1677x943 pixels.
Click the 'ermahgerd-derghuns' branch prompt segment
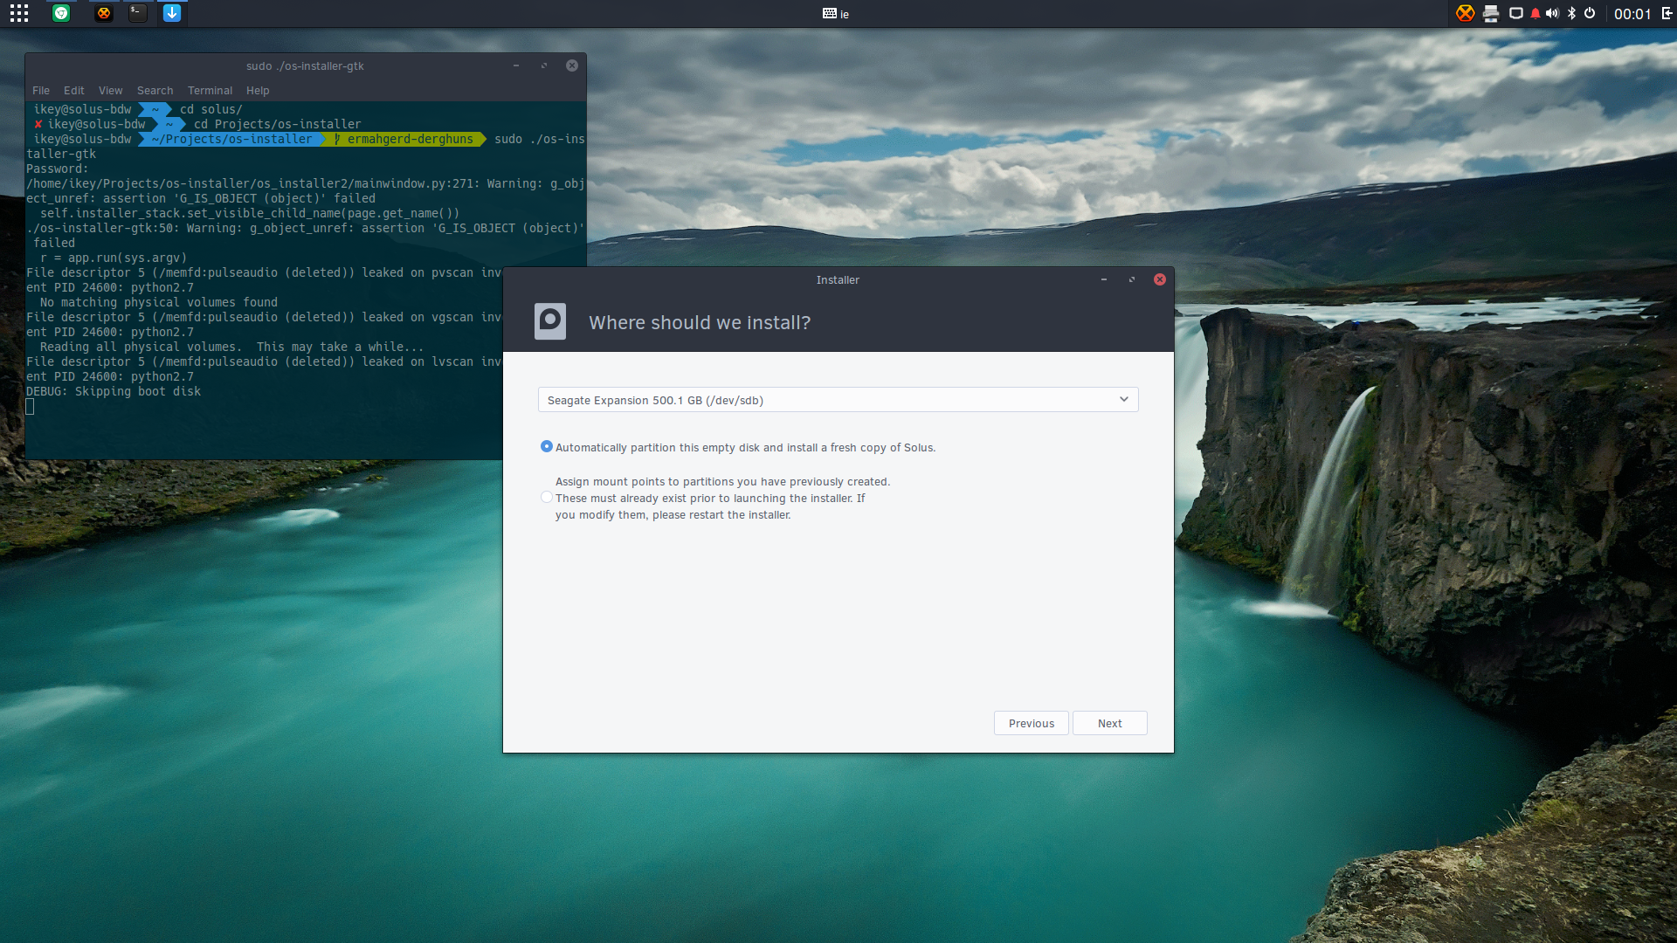404,139
